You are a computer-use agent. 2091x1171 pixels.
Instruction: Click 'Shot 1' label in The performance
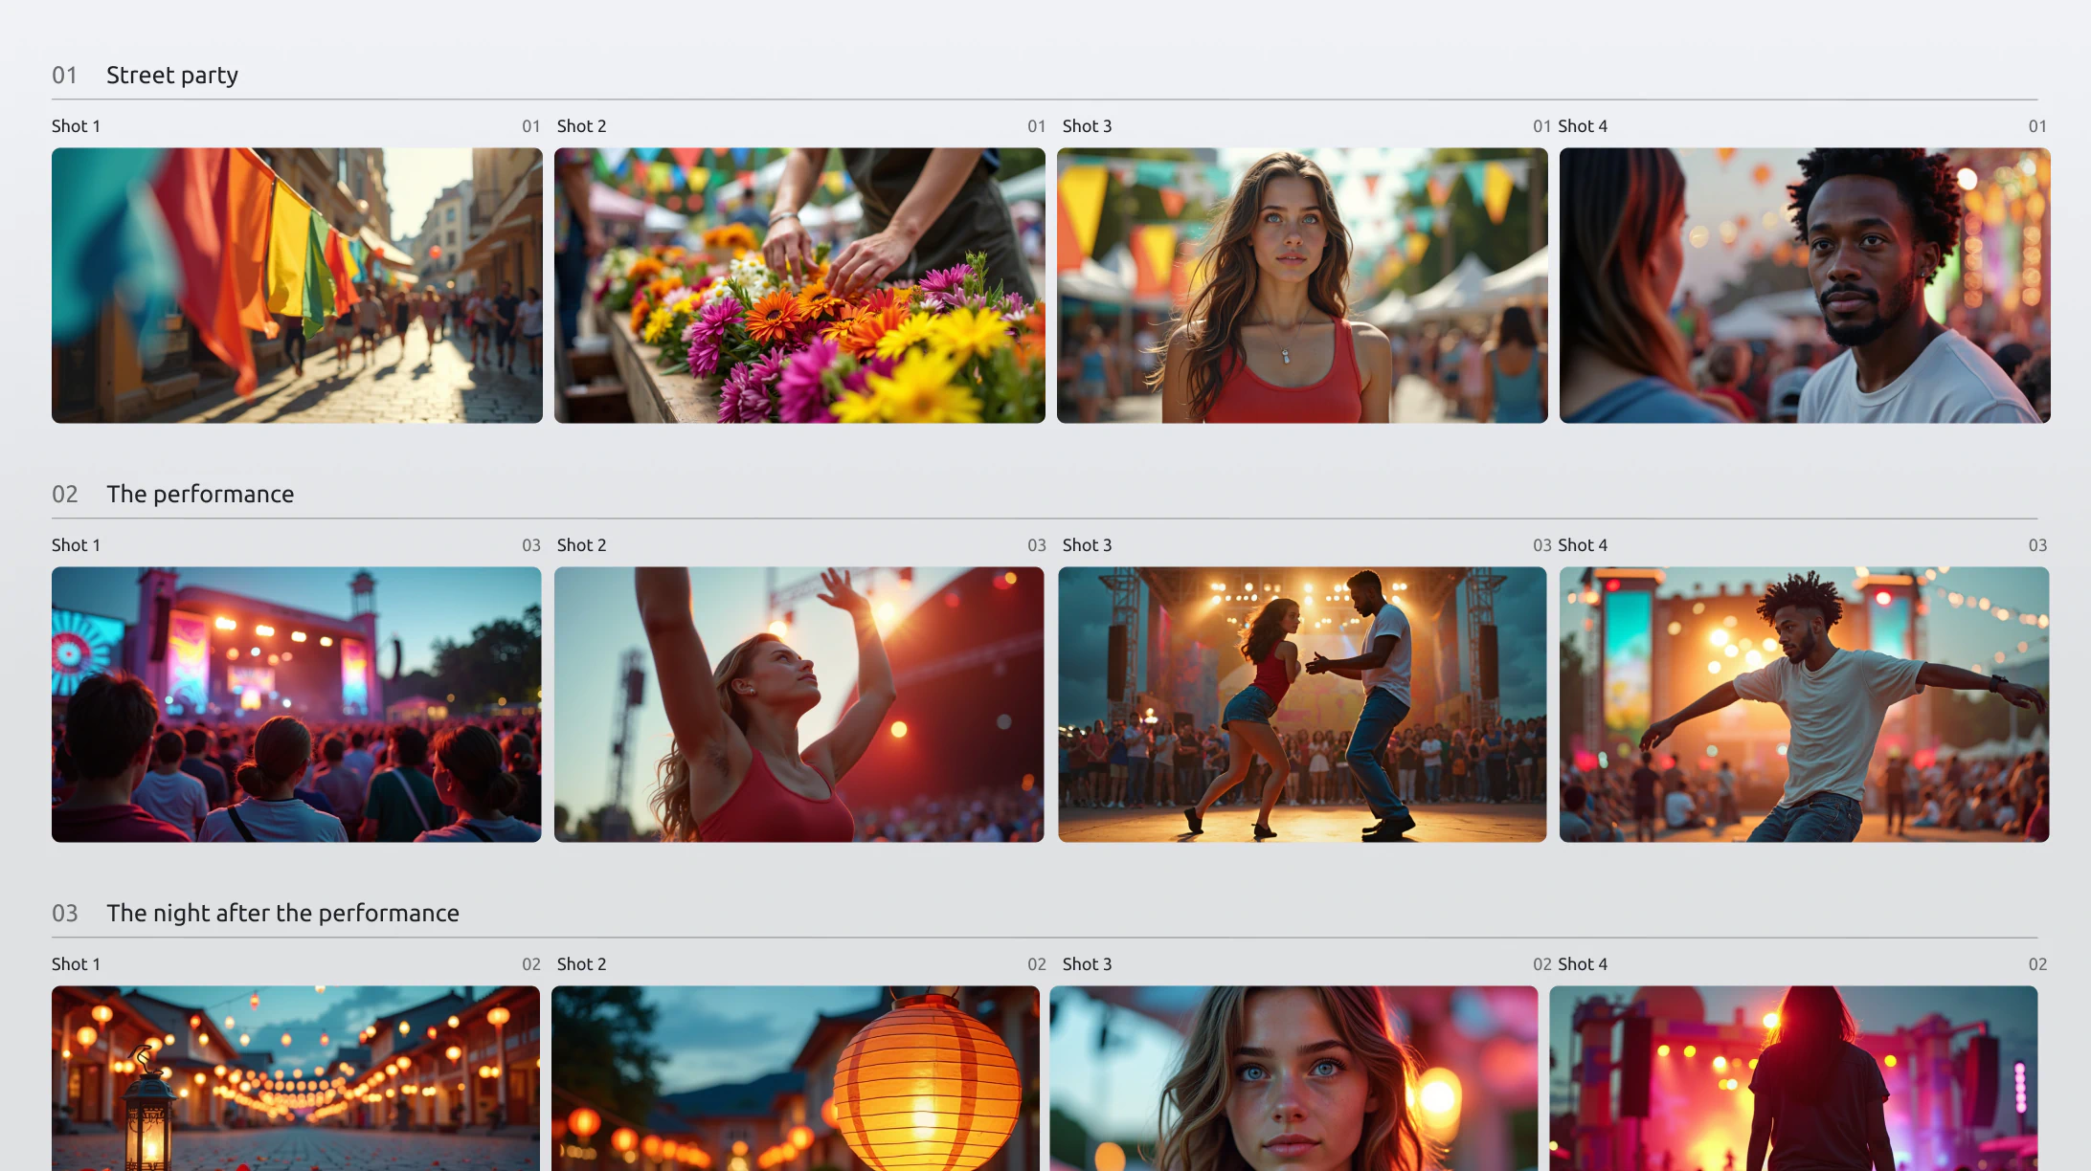[76, 545]
